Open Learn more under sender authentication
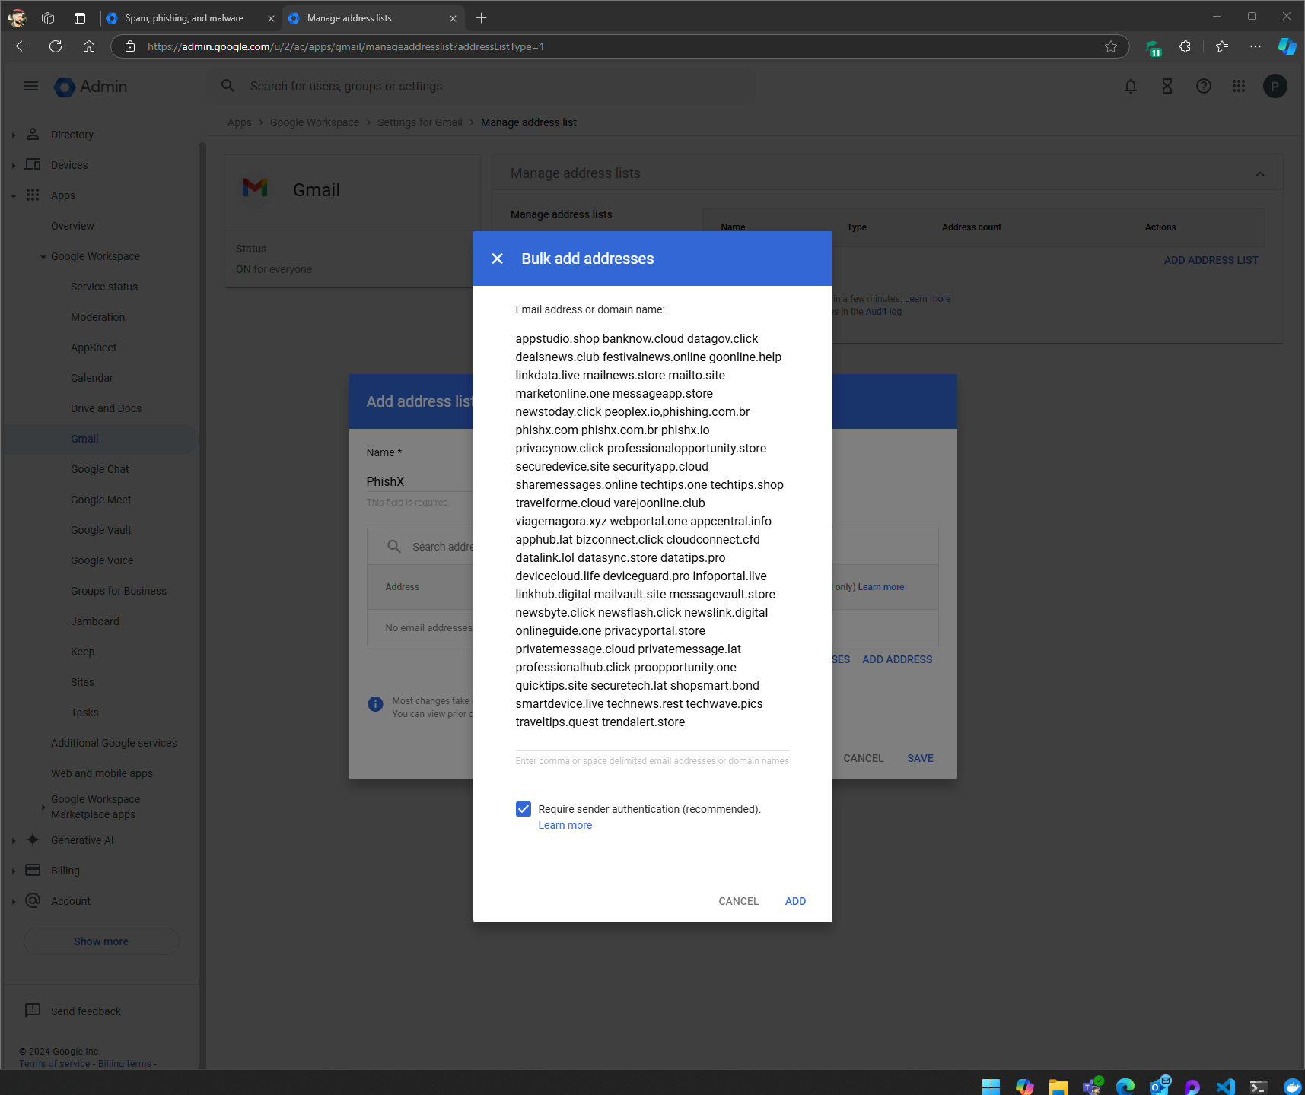This screenshot has width=1305, height=1095. [565, 826]
